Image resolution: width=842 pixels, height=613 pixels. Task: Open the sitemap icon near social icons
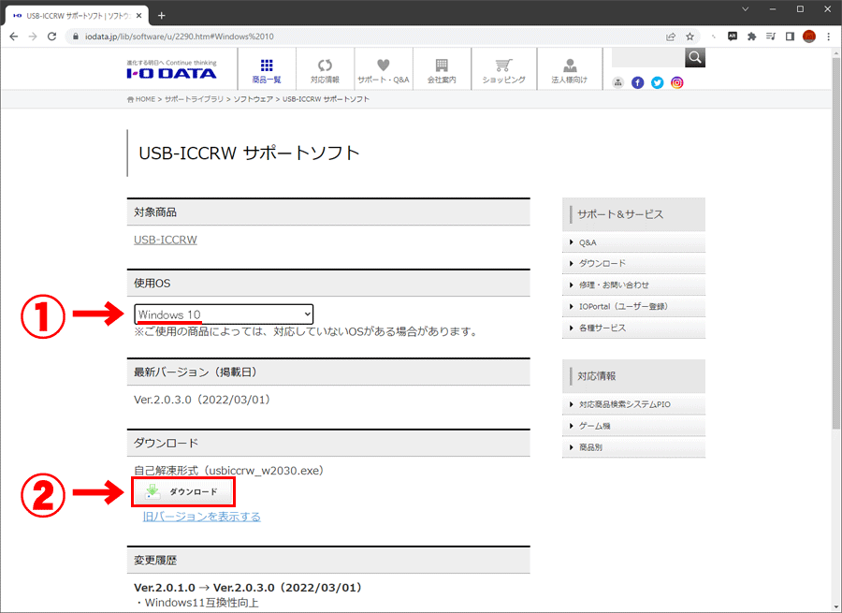618,82
